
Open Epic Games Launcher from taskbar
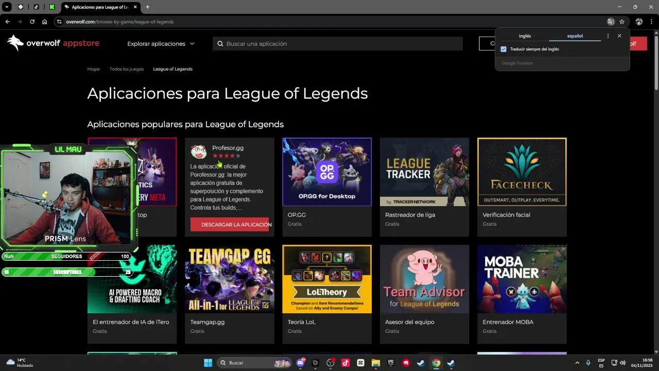coord(391,363)
